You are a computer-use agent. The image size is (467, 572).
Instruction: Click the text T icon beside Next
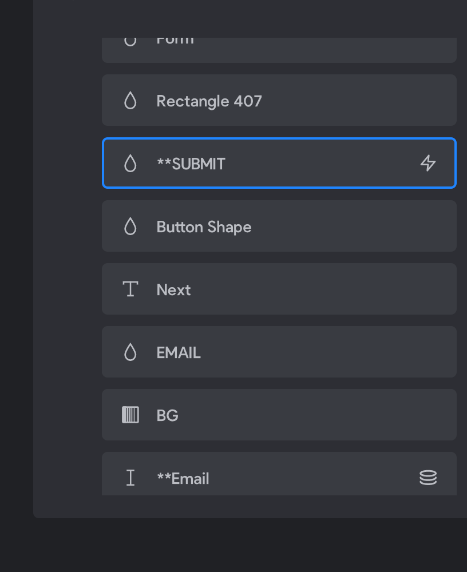point(130,289)
